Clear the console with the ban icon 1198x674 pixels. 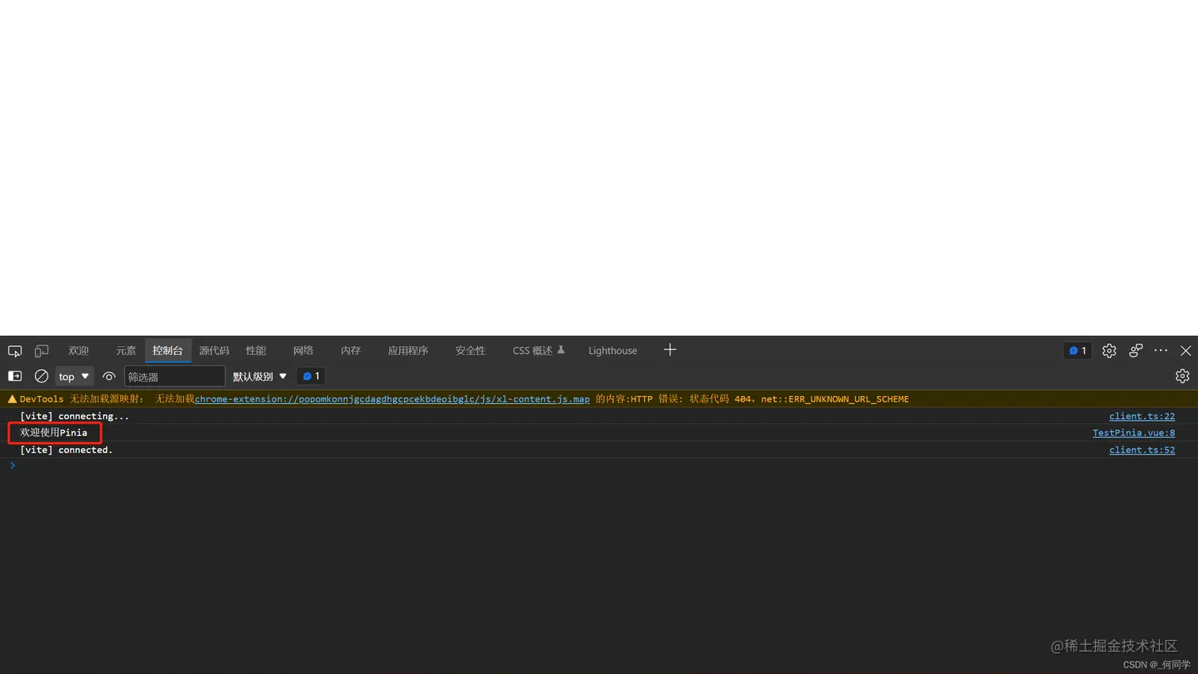(41, 376)
